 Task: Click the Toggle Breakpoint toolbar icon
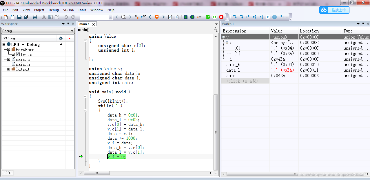[199, 17]
